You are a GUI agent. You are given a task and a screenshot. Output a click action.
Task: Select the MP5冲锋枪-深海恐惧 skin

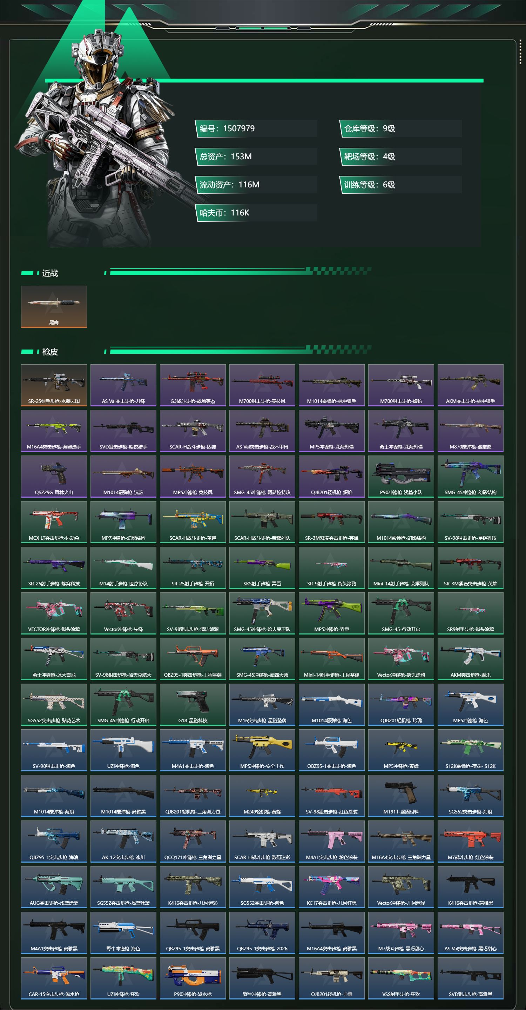(332, 431)
